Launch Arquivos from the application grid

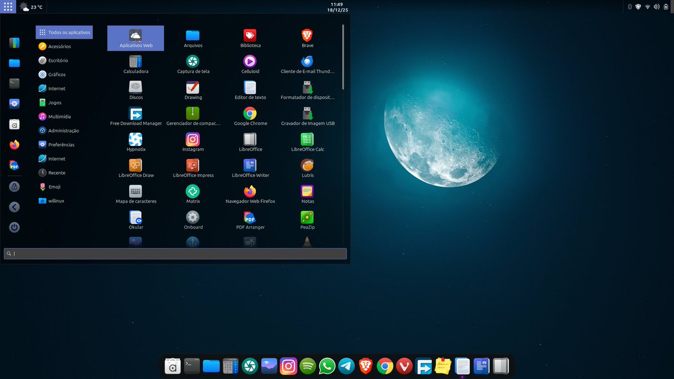193,38
